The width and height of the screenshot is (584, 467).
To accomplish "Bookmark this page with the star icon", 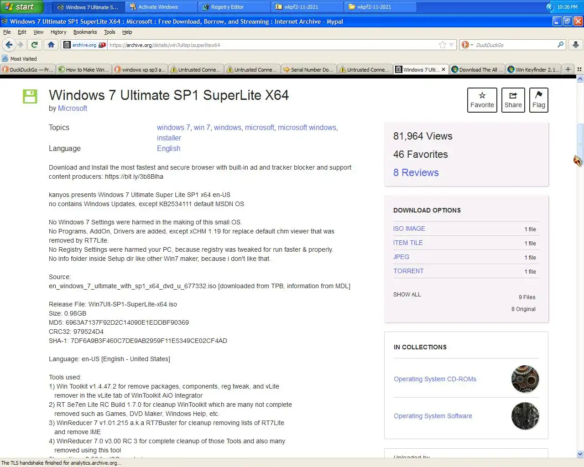I will [442, 45].
